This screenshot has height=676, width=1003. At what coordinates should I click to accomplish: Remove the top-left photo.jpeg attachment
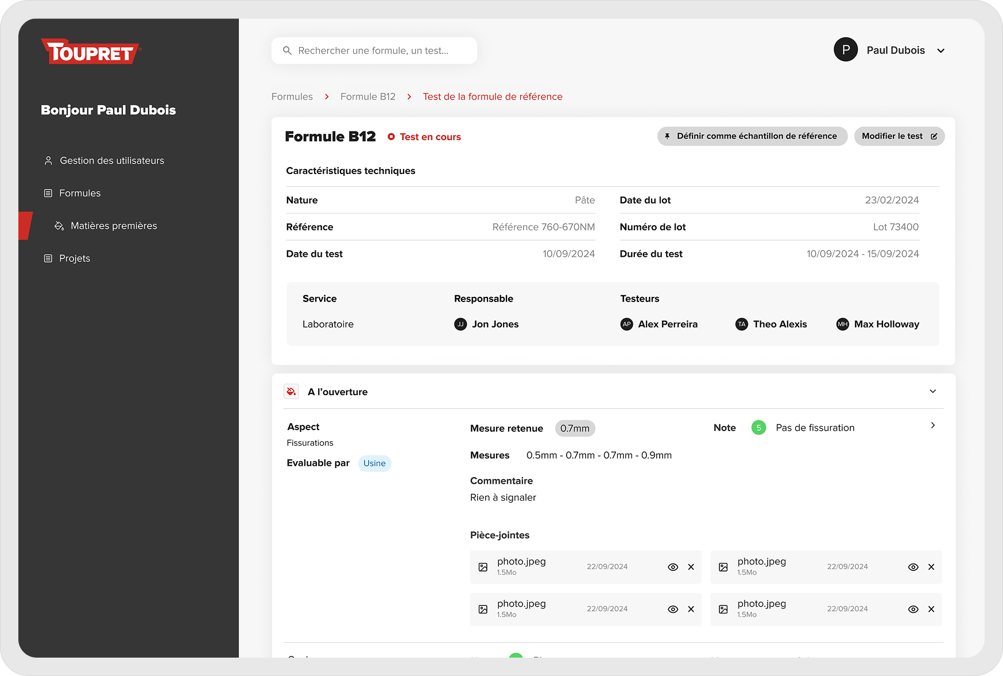[x=691, y=567]
